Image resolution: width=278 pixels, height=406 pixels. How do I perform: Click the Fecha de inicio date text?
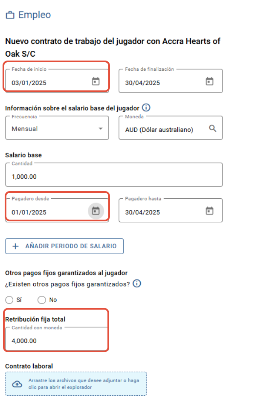[x=29, y=83]
